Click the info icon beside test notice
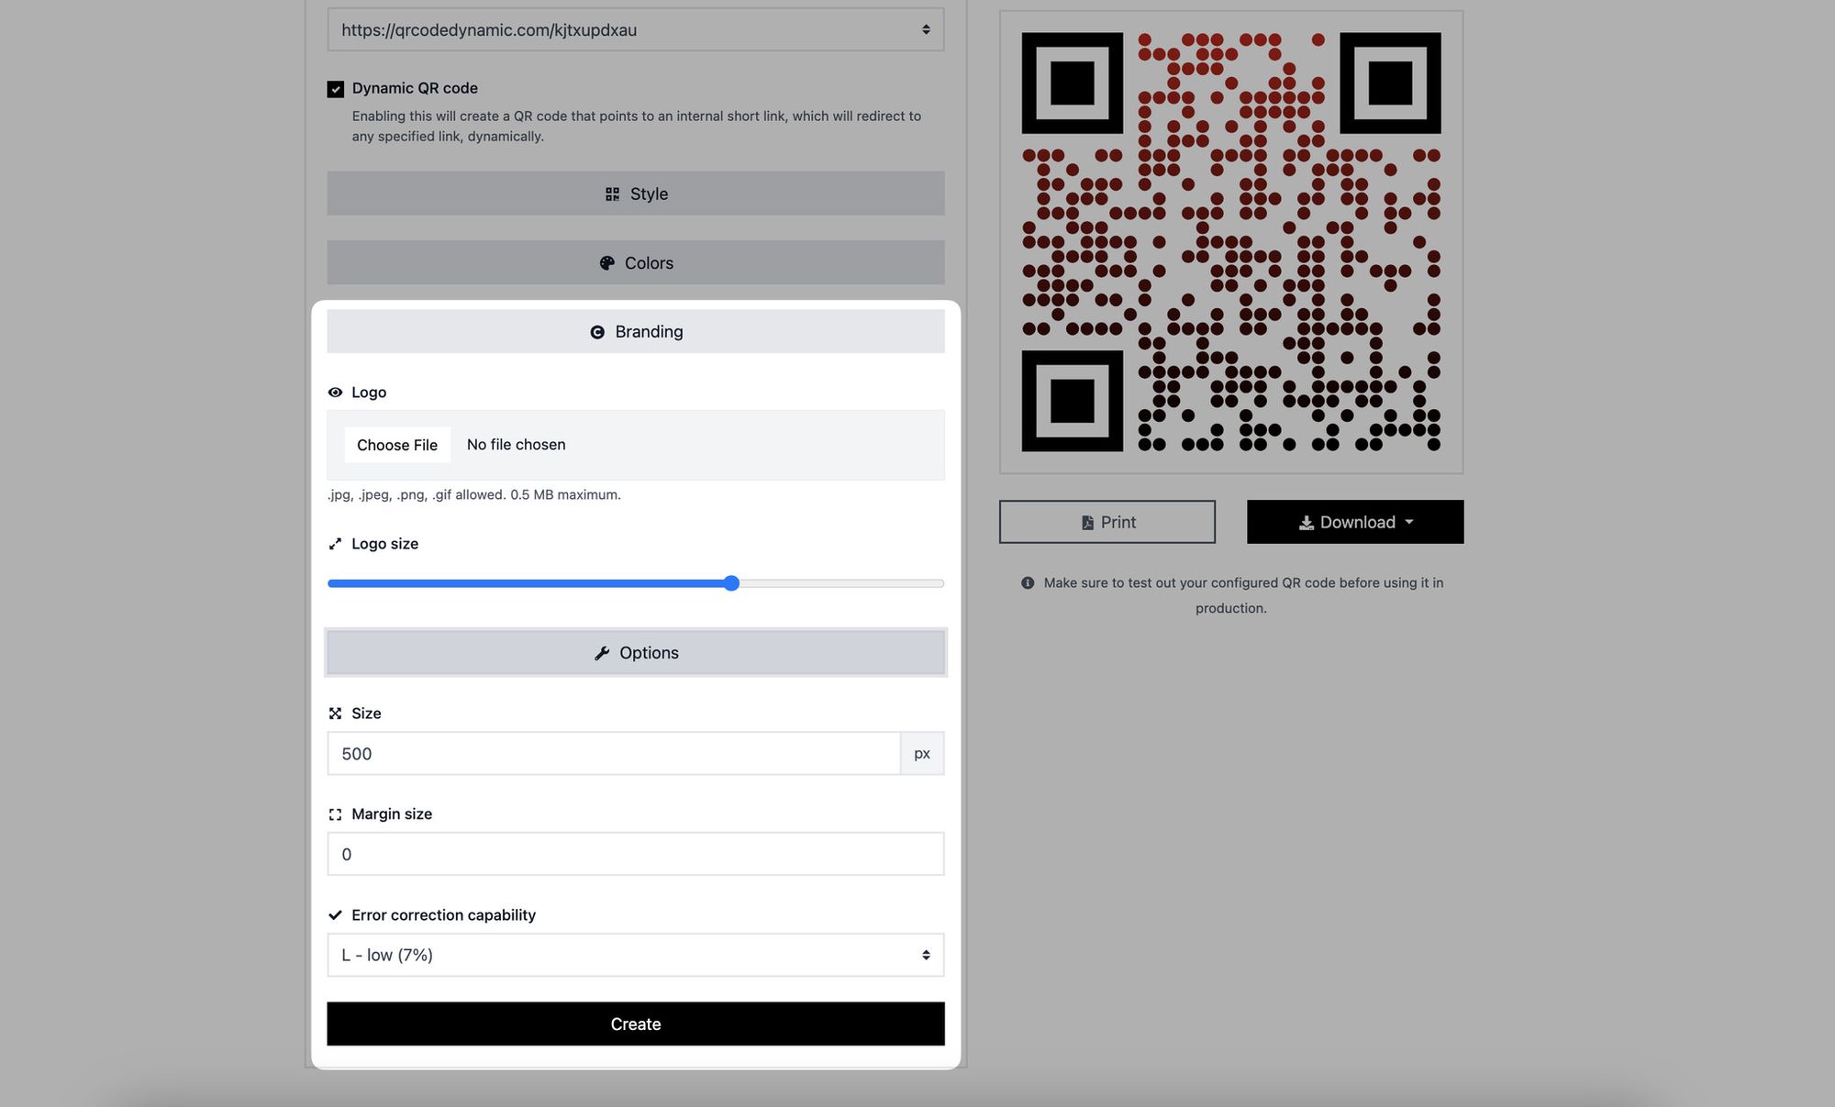Image resolution: width=1835 pixels, height=1107 pixels. tap(1028, 583)
